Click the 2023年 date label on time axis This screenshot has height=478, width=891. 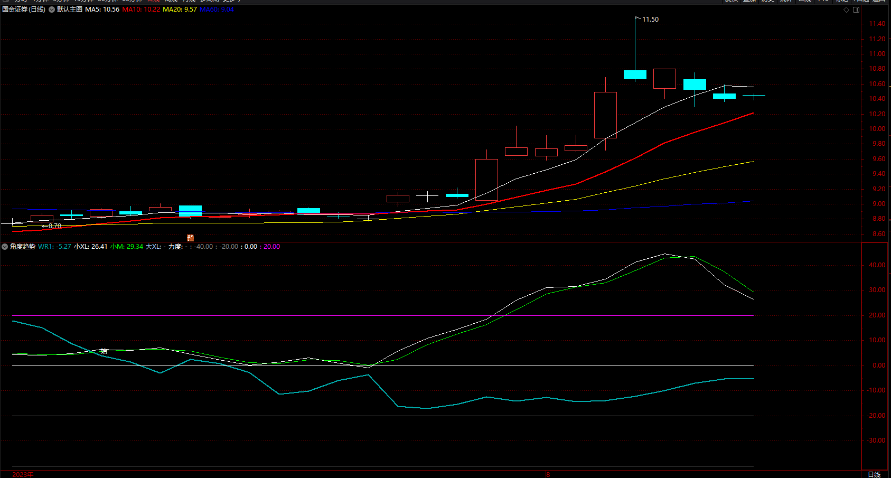coord(23,474)
